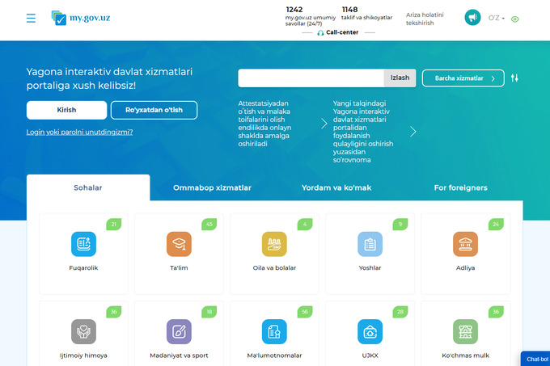Click the my.gov.uz logo
Viewport: 550px width, 366px height.
(79, 18)
